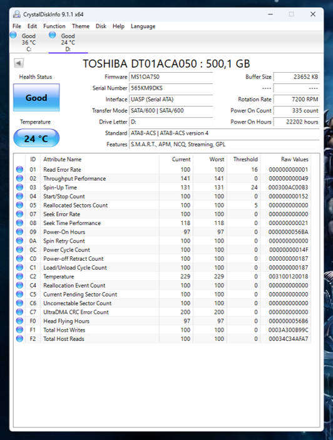Click raw value 000300AC0083
This screenshot has height=440, width=333.
click(288, 187)
